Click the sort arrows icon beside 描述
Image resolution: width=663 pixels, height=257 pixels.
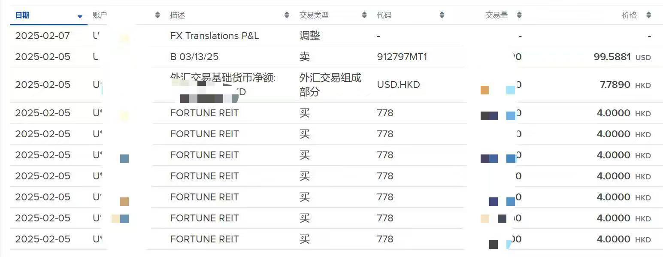[x=287, y=15]
